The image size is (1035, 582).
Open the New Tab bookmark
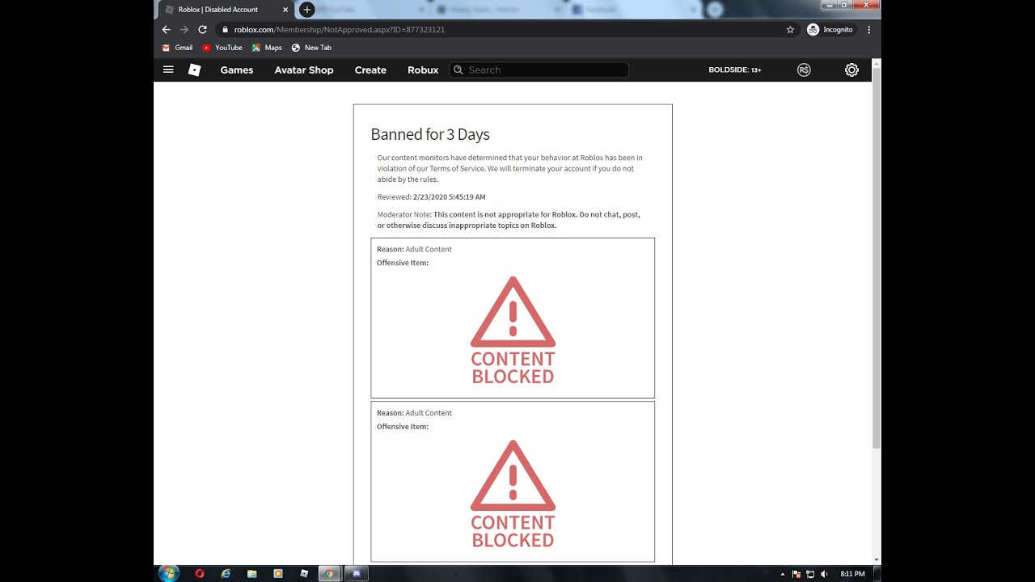[x=311, y=48]
